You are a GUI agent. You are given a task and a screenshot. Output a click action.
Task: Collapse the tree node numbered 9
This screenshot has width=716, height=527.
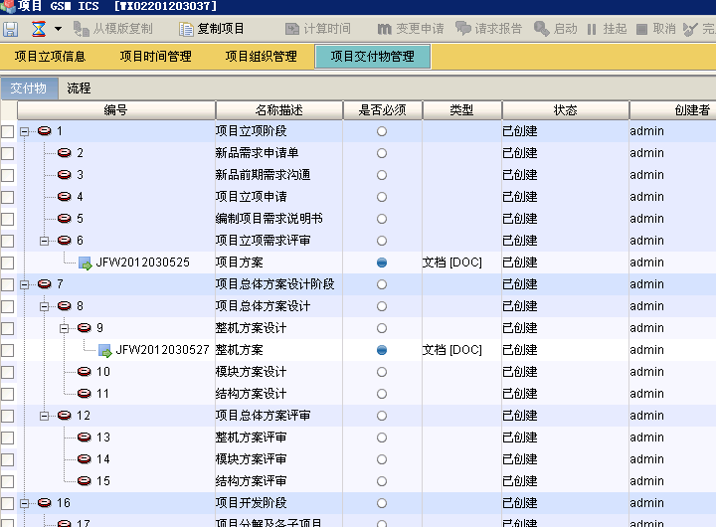(x=64, y=328)
